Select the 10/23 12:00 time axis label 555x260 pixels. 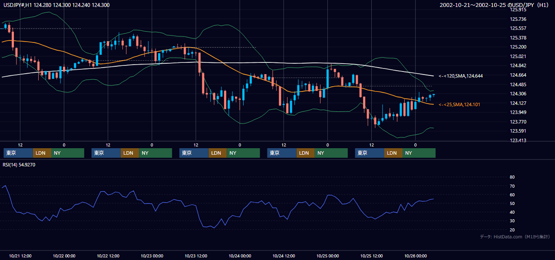tap(196, 256)
